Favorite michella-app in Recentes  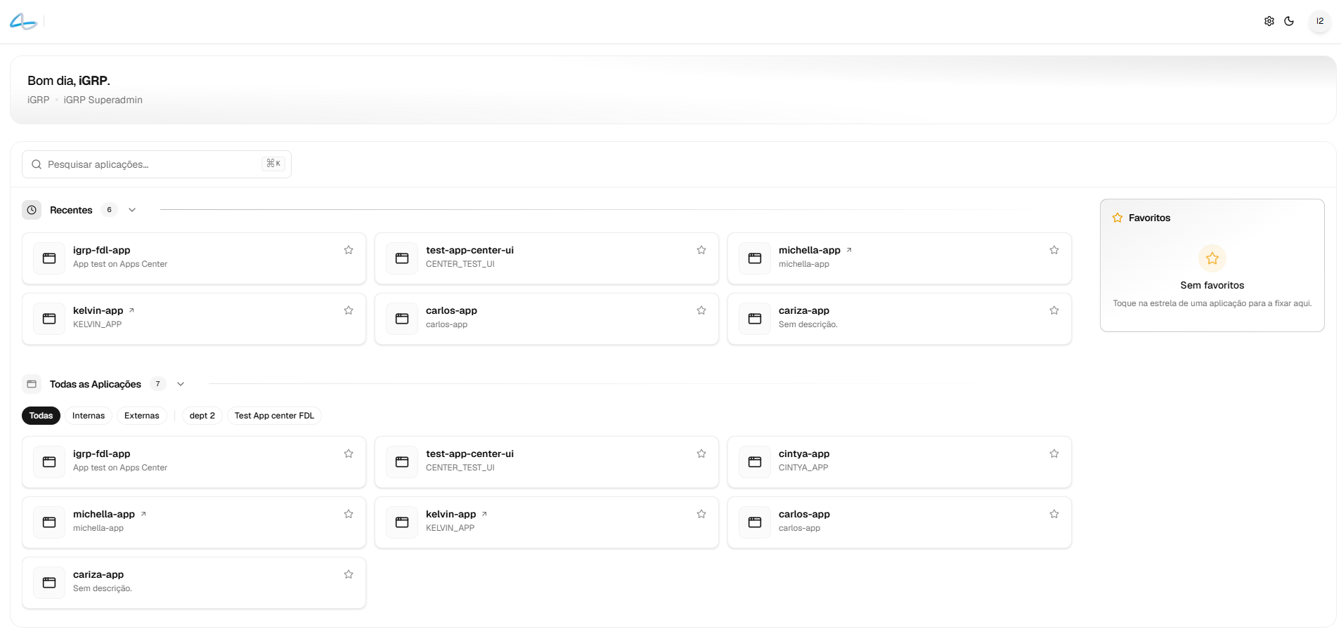(x=1054, y=250)
